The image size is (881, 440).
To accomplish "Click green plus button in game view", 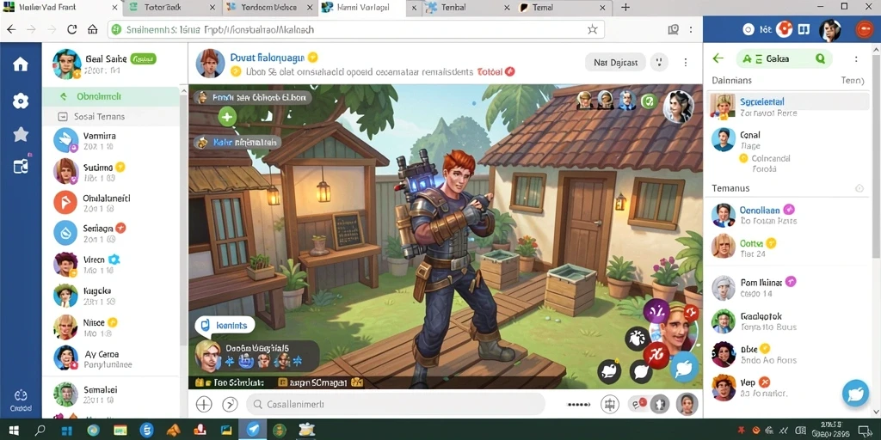I will (227, 117).
